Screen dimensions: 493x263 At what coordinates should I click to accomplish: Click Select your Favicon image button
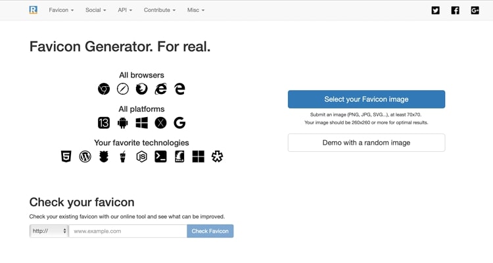366,99
